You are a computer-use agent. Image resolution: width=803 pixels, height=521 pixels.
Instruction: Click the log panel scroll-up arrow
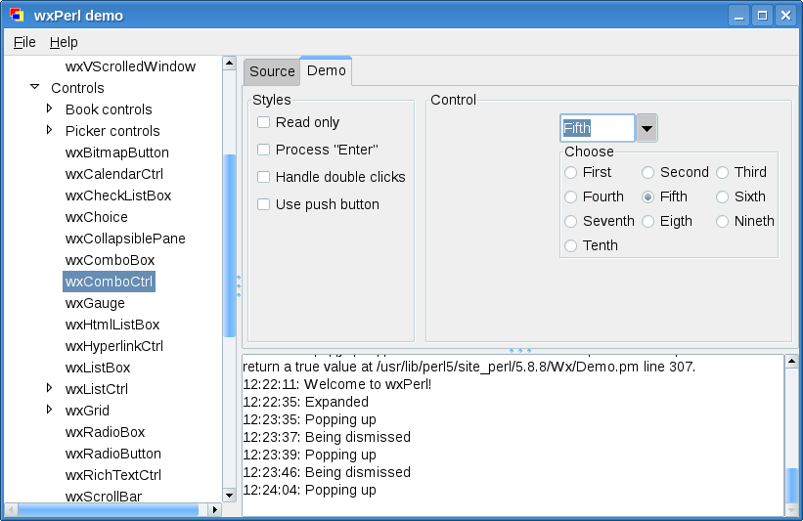point(791,362)
